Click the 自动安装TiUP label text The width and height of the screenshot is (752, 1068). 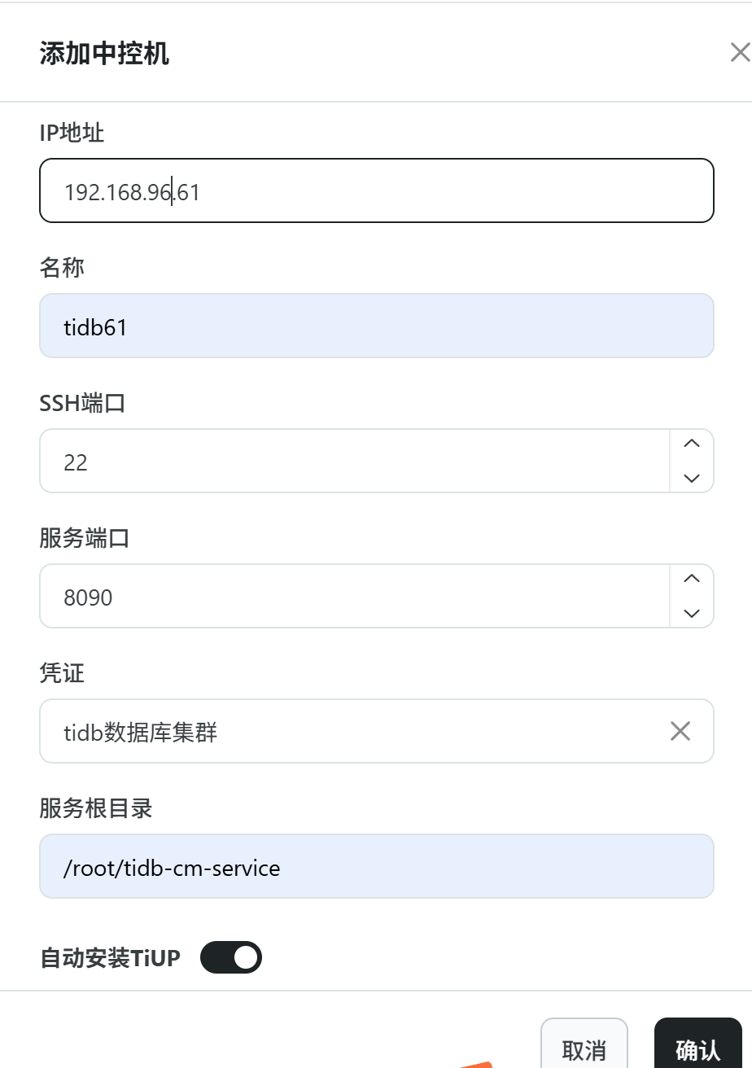(110, 957)
